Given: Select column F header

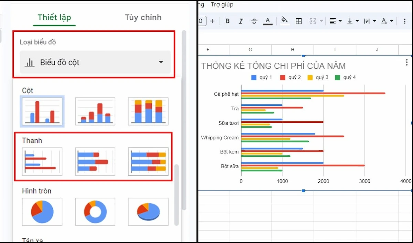Looking at the screenshot, I should 213,50.
